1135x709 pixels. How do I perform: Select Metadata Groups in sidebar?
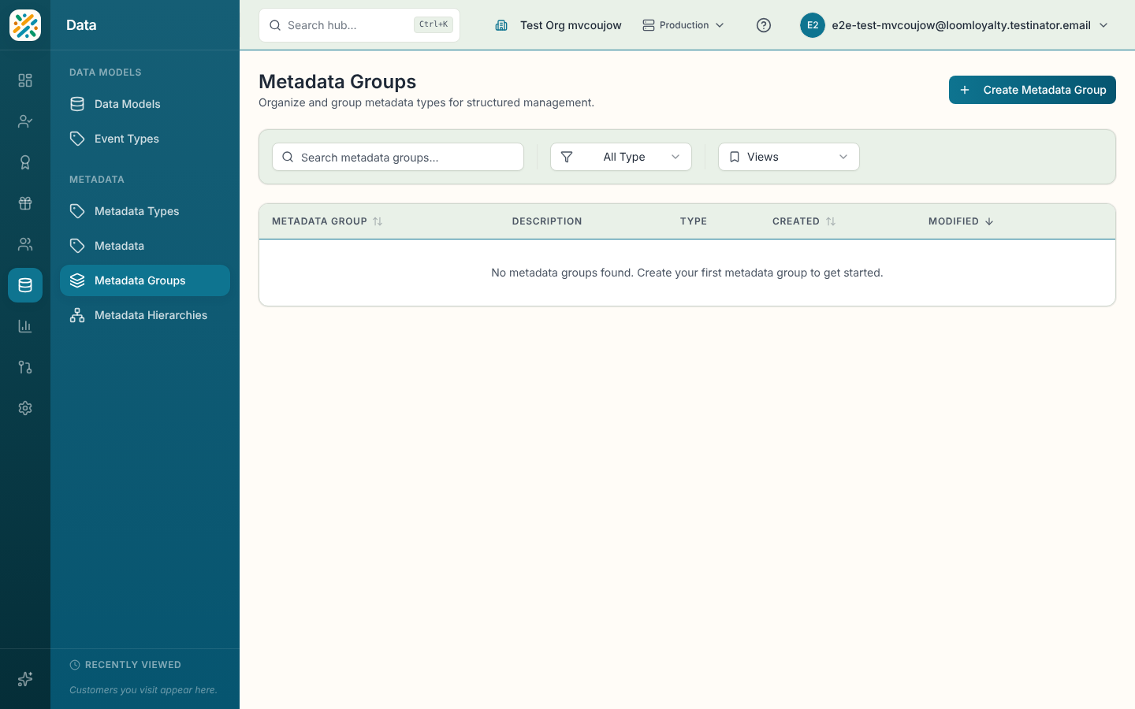[x=145, y=280]
